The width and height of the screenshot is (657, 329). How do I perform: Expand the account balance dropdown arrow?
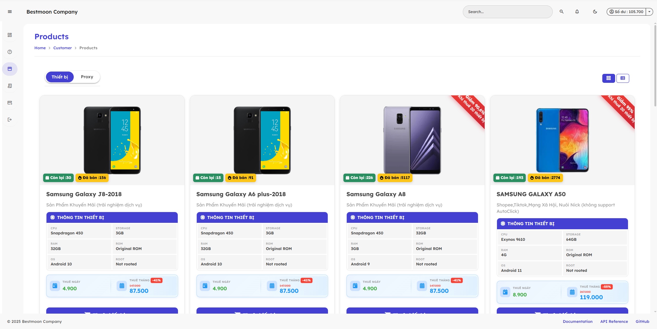tap(649, 12)
